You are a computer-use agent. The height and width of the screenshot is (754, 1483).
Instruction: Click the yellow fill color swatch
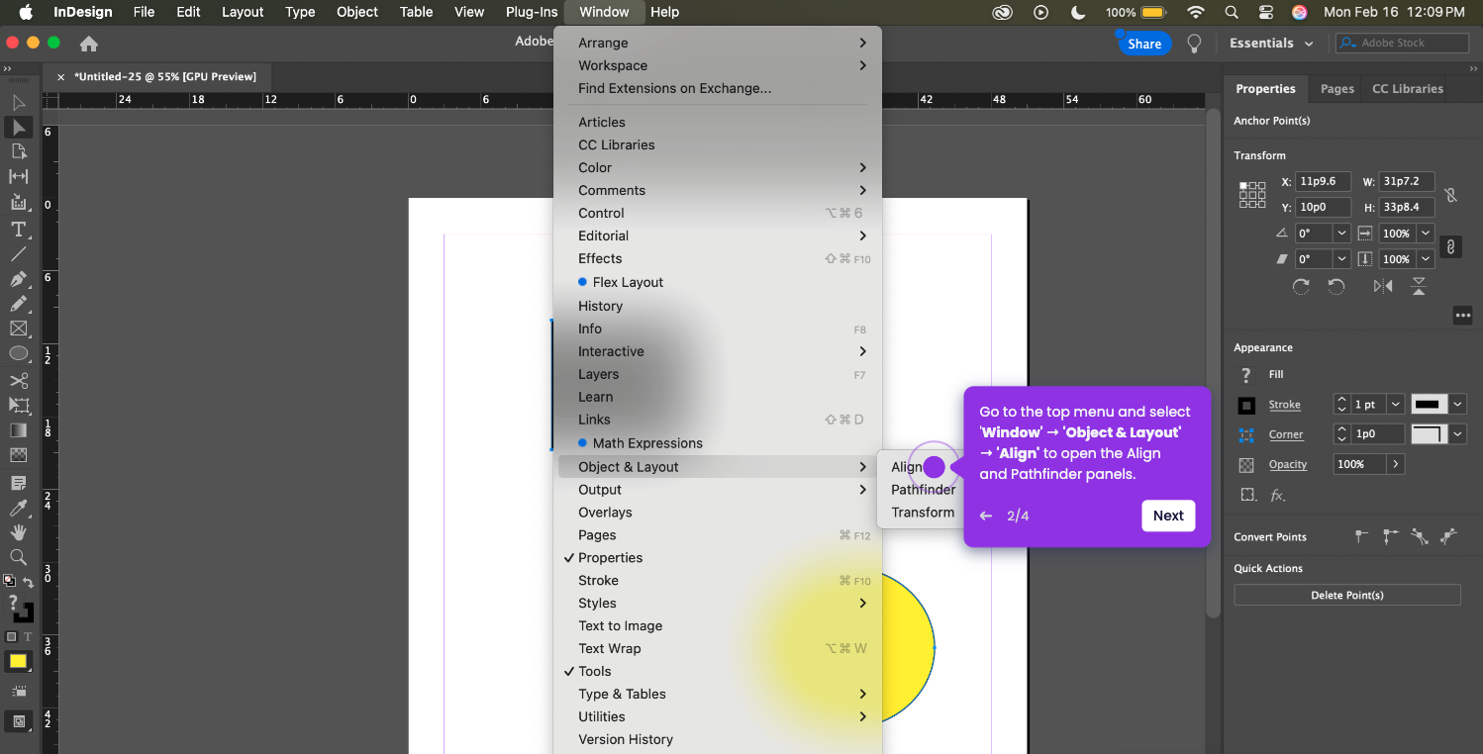(x=18, y=662)
